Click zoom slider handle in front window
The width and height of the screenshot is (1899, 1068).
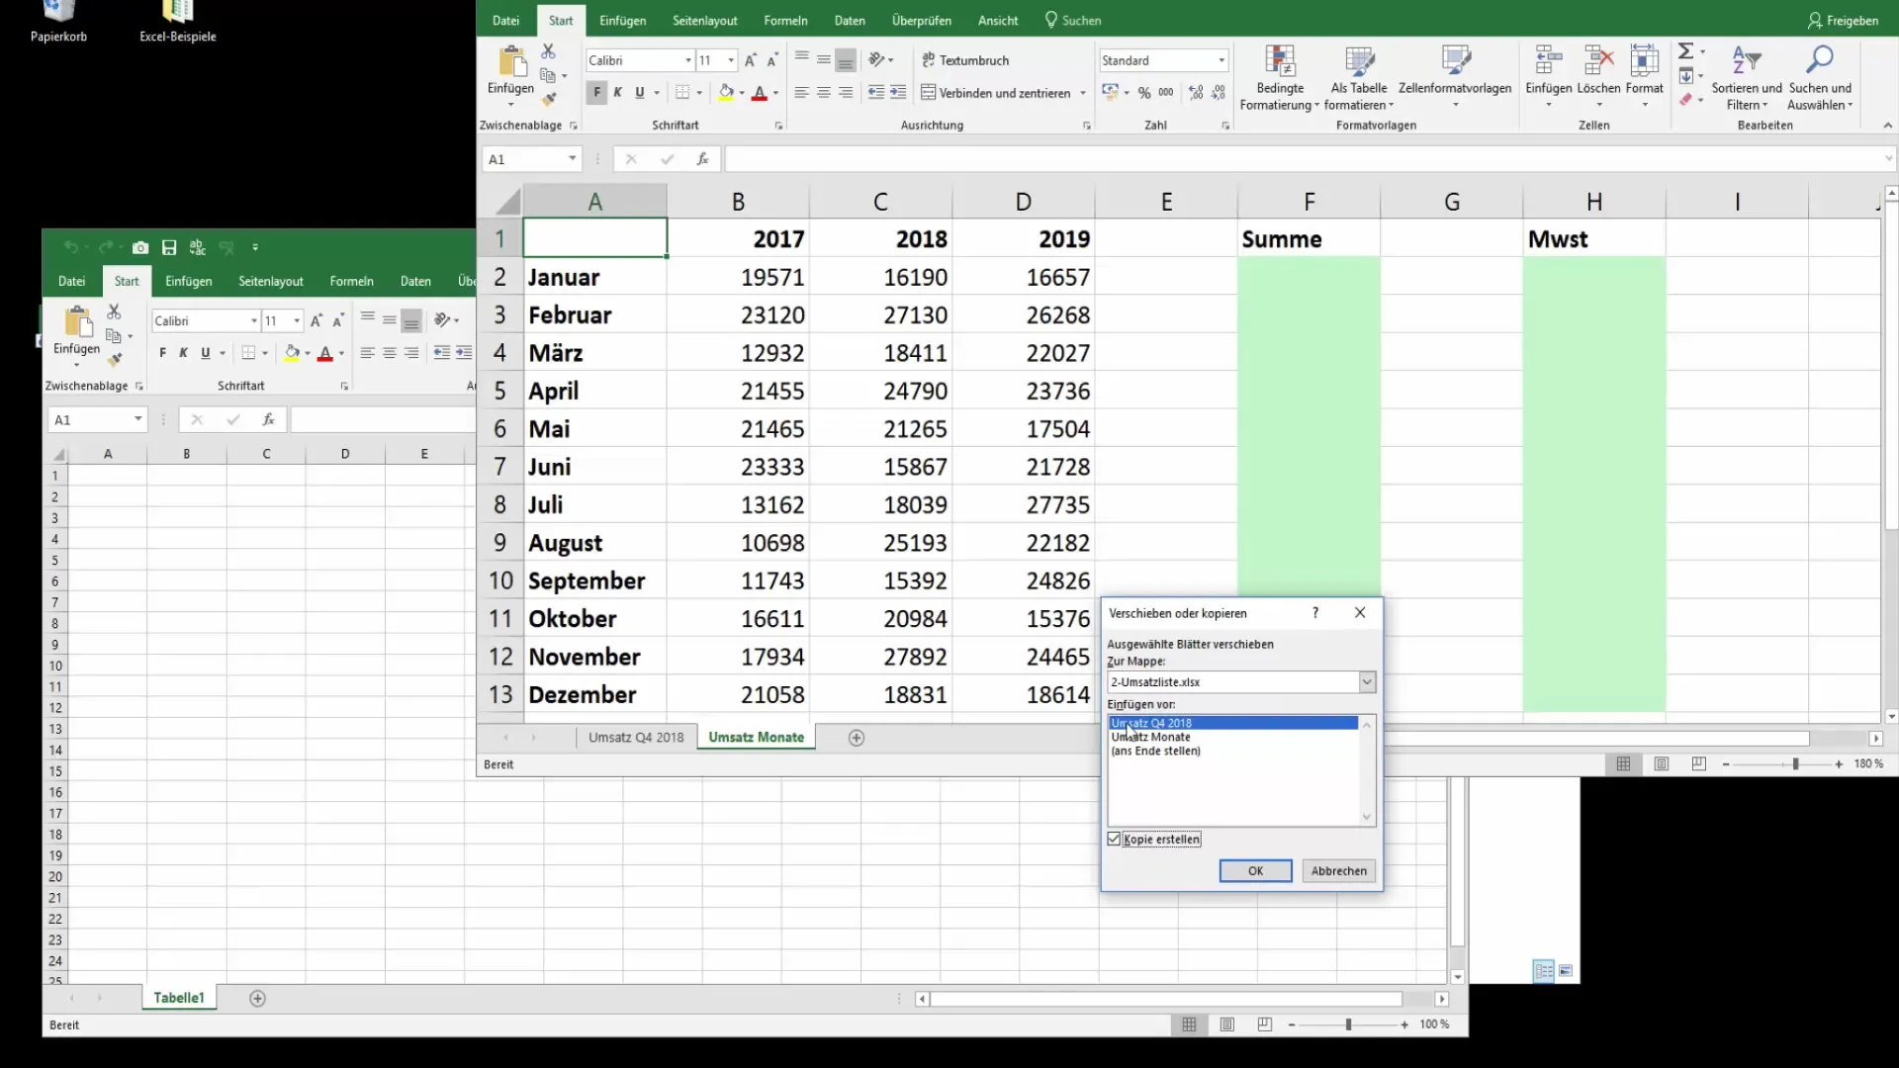tap(1795, 763)
